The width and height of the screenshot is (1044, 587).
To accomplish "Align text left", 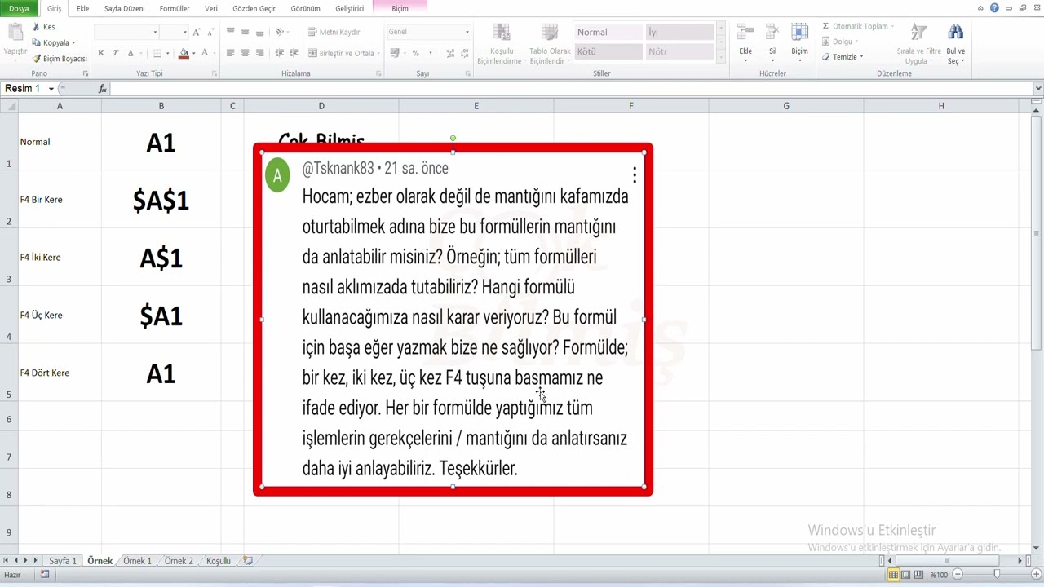I will [230, 53].
